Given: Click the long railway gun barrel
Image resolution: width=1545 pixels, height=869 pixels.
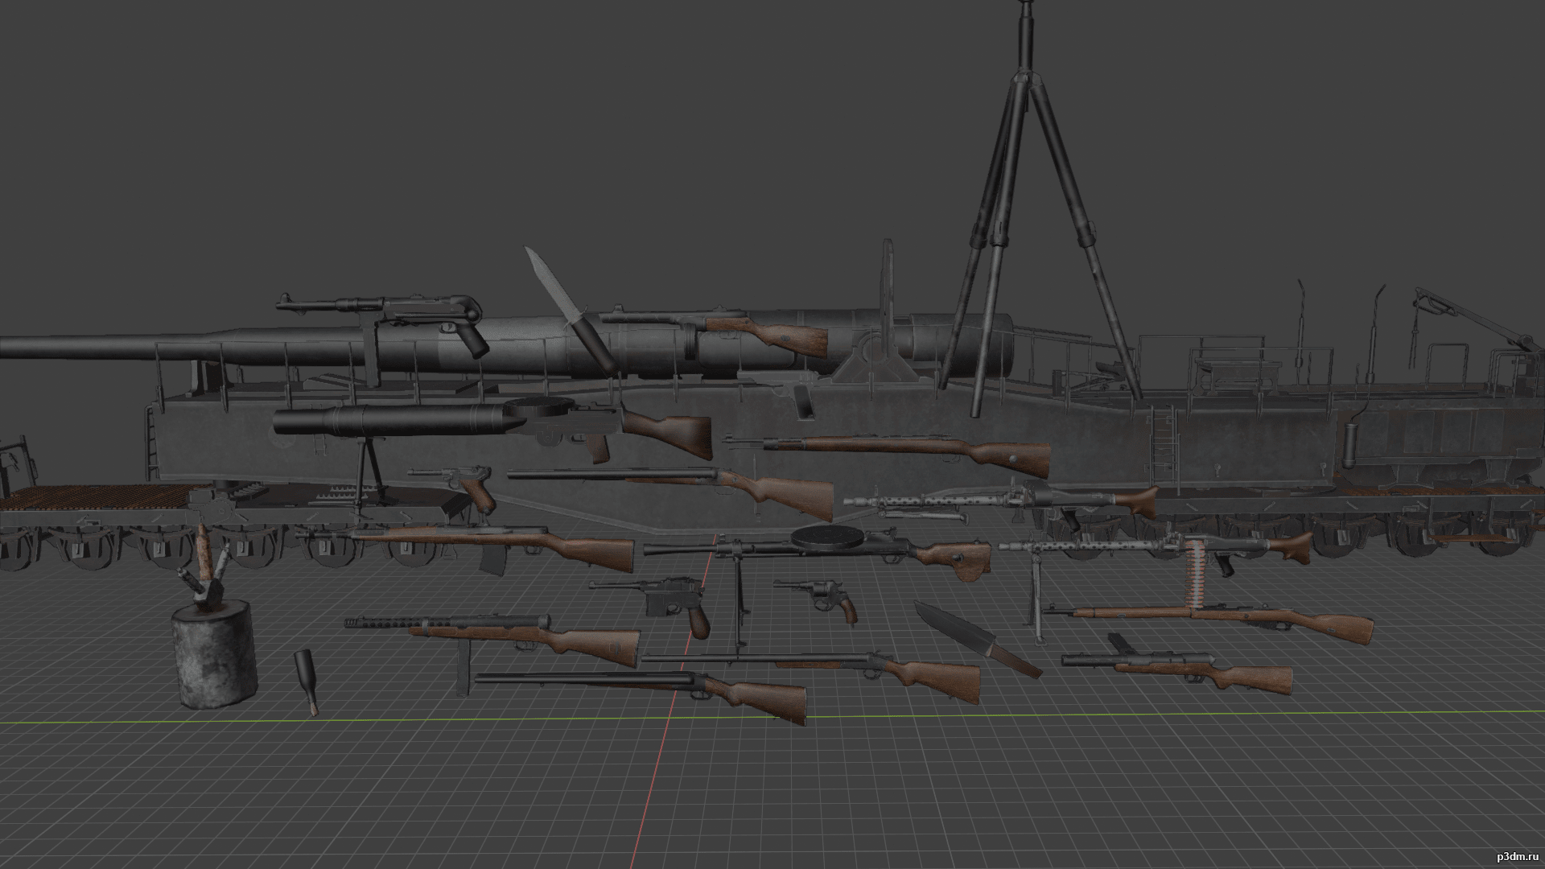Looking at the screenshot, I should click(80, 348).
